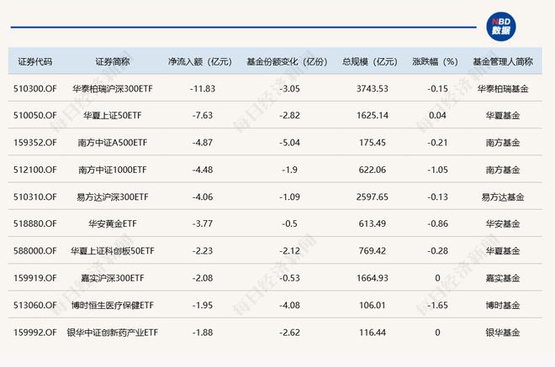555x367 pixels.
Task: Select total scale 1664.93
Action: [x=373, y=278]
